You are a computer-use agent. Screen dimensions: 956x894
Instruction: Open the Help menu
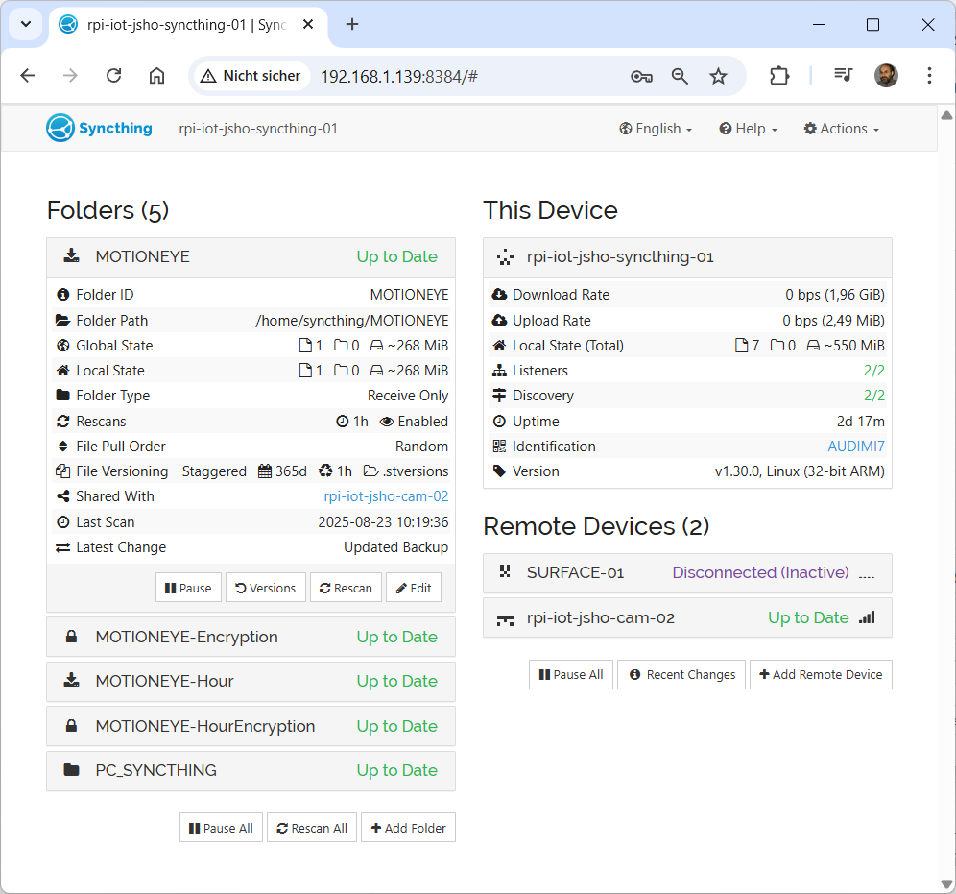(748, 129)
